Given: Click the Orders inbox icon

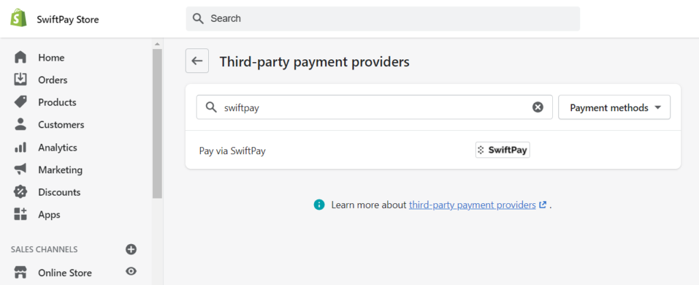Looking at the screenshot, I should click(20, 80).
